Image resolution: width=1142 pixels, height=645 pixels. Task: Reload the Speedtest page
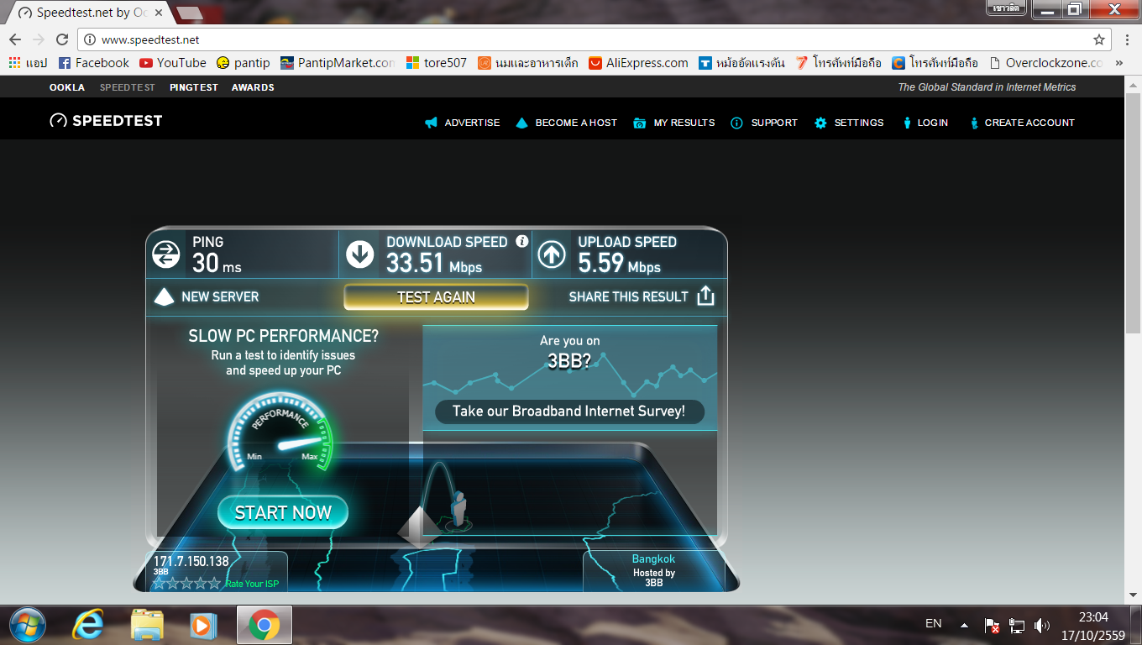(62, 39)
